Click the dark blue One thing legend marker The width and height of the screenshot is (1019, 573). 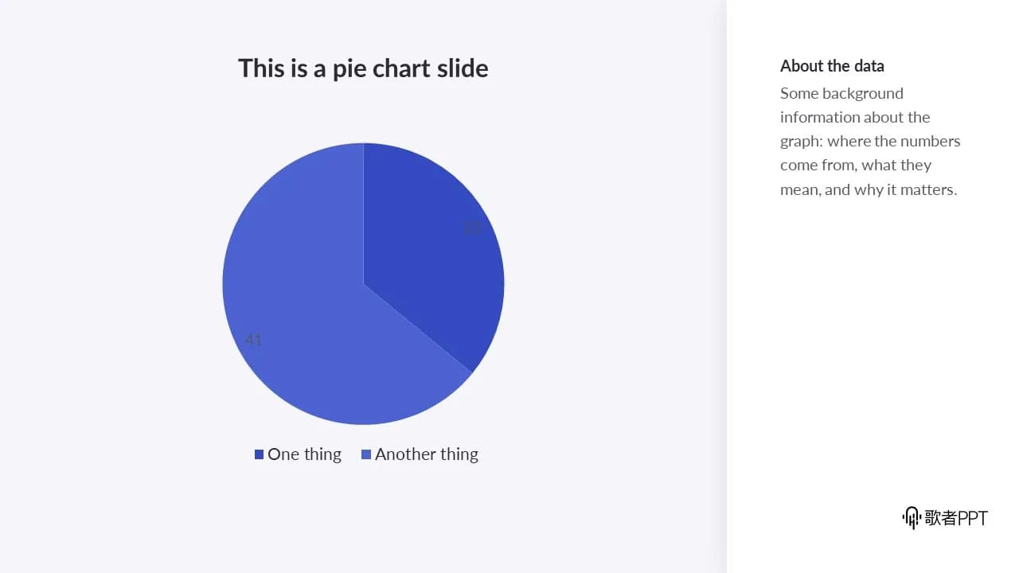pos(259,454)
